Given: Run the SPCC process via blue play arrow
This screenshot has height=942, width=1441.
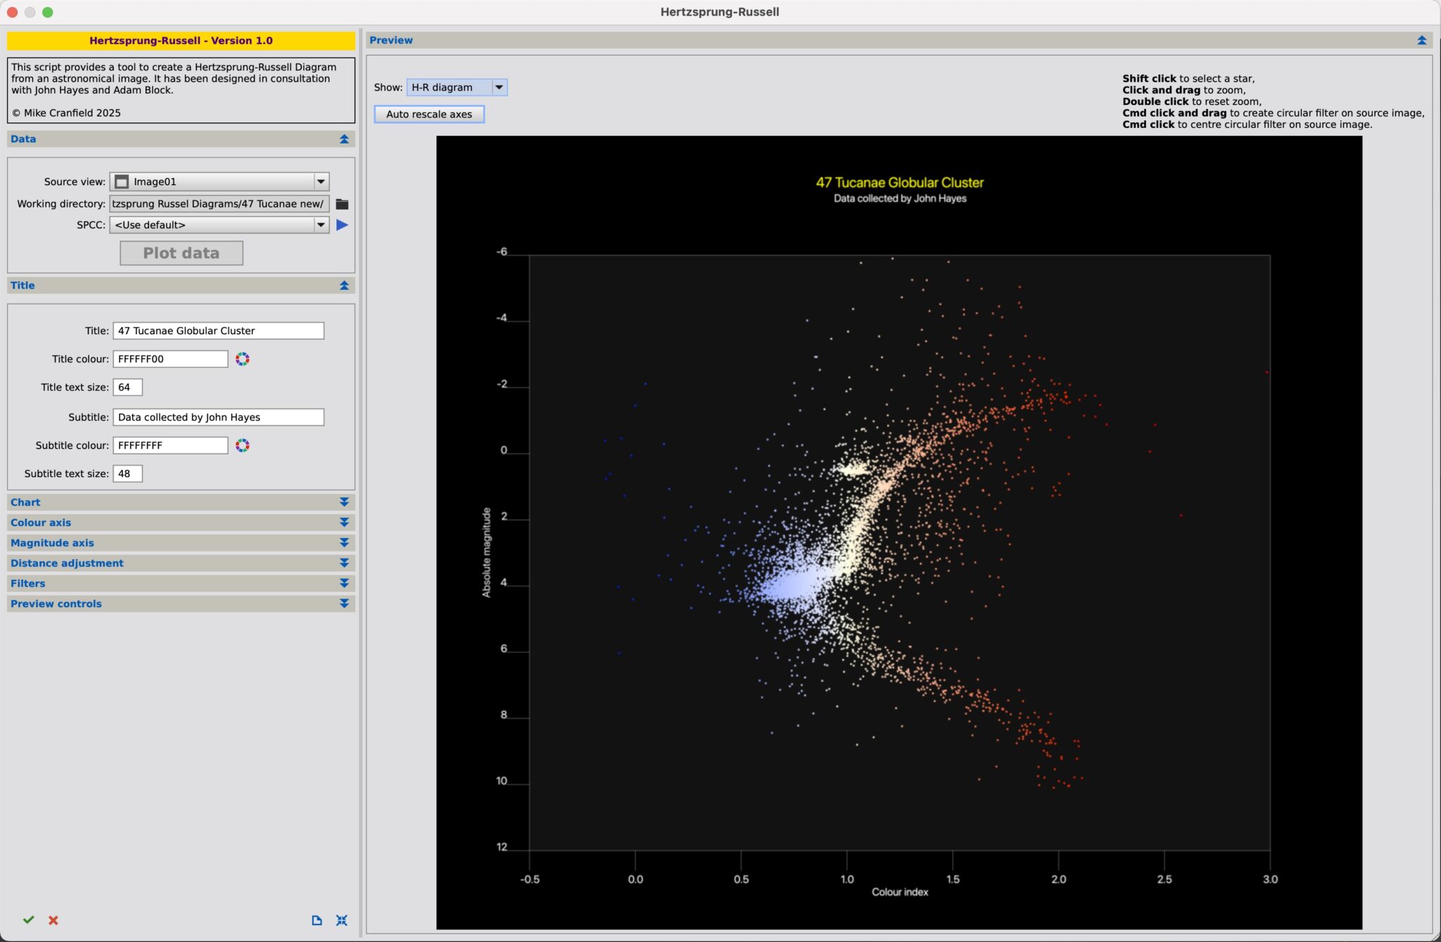Looking at the screenshot, I should coord(343,224).
